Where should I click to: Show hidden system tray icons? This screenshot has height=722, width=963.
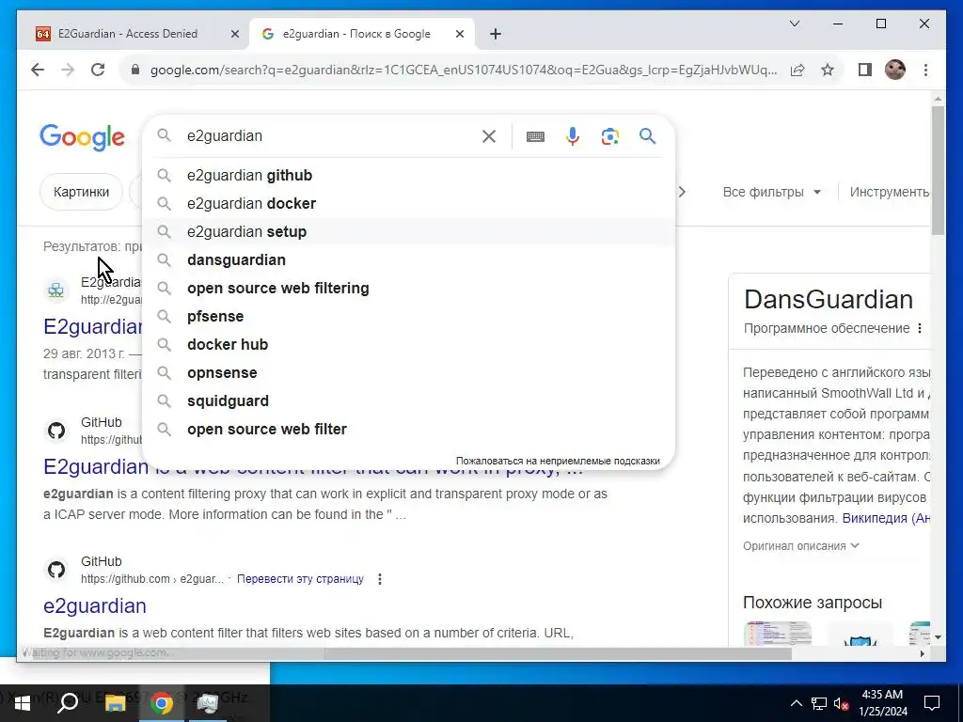point(796,703)
